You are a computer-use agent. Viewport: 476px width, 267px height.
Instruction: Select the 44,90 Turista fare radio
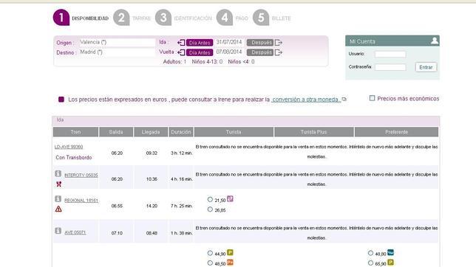(210, 253)
